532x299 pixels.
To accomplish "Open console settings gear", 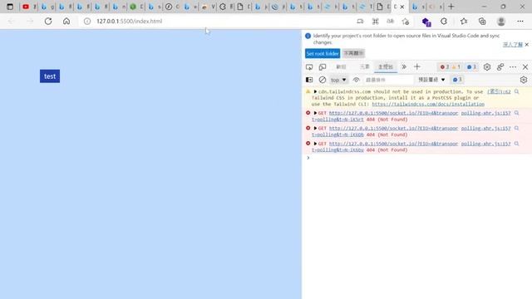I will 524,80.
